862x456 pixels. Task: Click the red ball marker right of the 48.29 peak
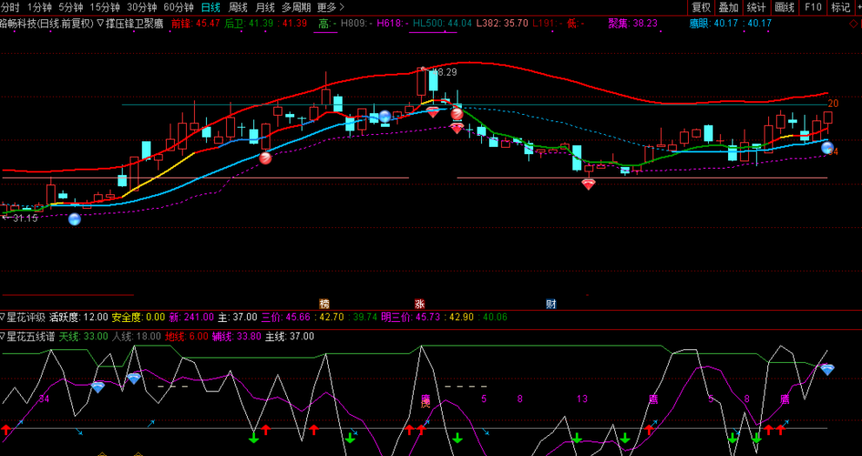pos(457,114)
